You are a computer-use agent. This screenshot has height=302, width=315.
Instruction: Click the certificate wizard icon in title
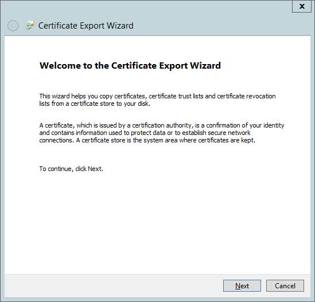pyautogui.click(x=30, y=25)
